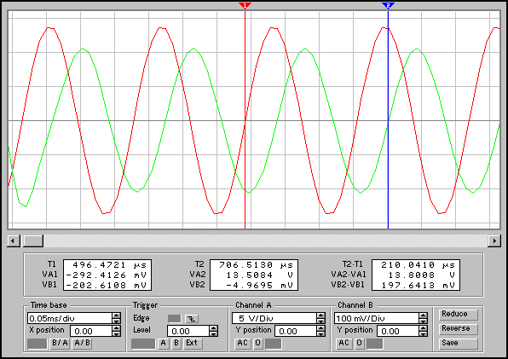Switch display mode to A/B
The height and width of the screenshot is (359, 508).
83,344
